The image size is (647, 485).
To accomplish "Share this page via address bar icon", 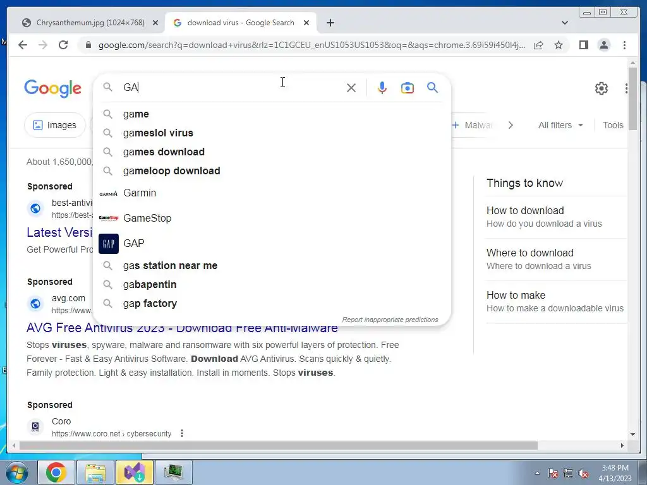I will coord(538,45).
